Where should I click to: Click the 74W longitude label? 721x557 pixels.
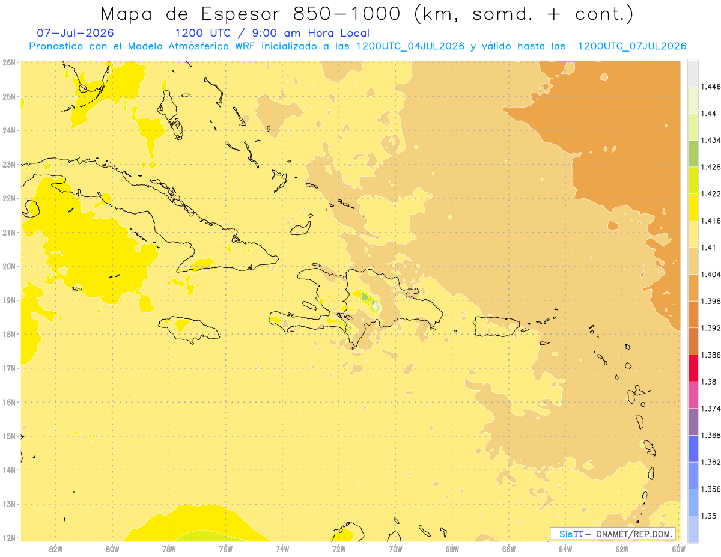(x=282, y=549)
